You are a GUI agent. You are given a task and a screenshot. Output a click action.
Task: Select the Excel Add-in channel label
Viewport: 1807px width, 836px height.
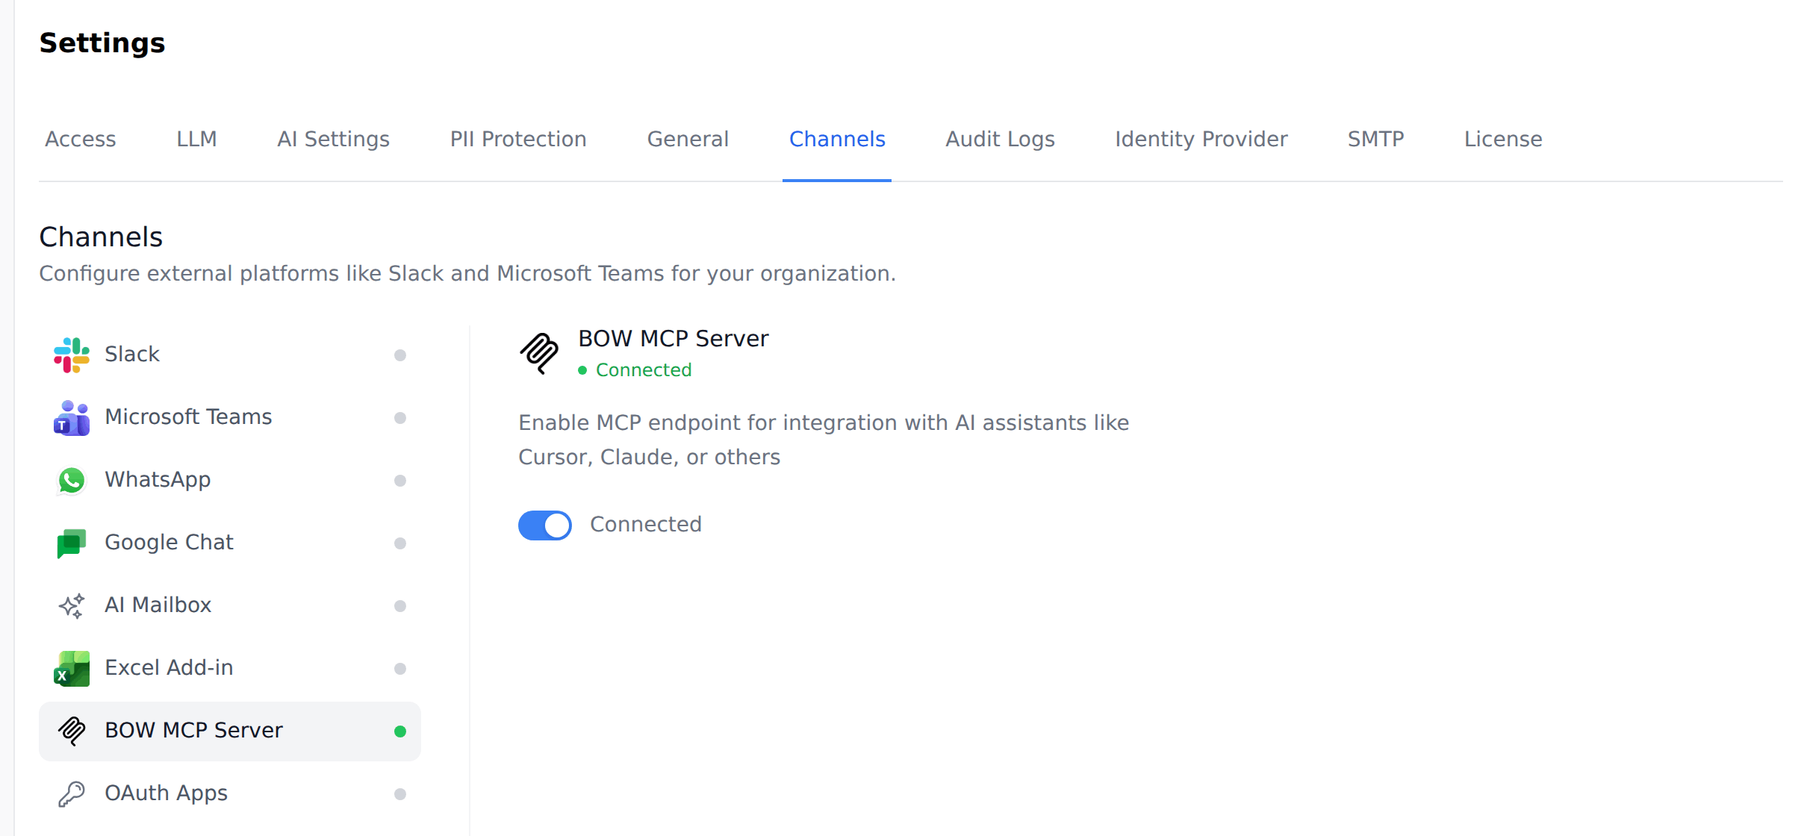click(169, 668)
